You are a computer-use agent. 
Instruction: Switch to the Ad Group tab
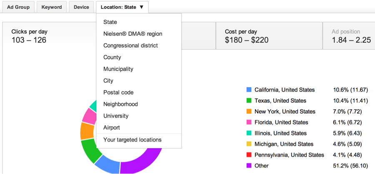tap(18, 7)
